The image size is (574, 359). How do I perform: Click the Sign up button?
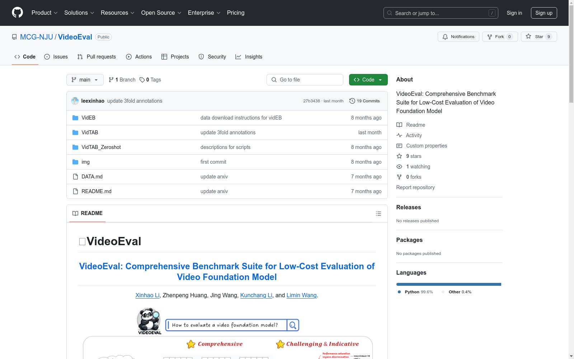(x=544, y=13)
